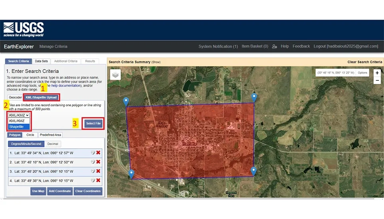Delete coordinate 3 with red X

click(x=98, y=171)
